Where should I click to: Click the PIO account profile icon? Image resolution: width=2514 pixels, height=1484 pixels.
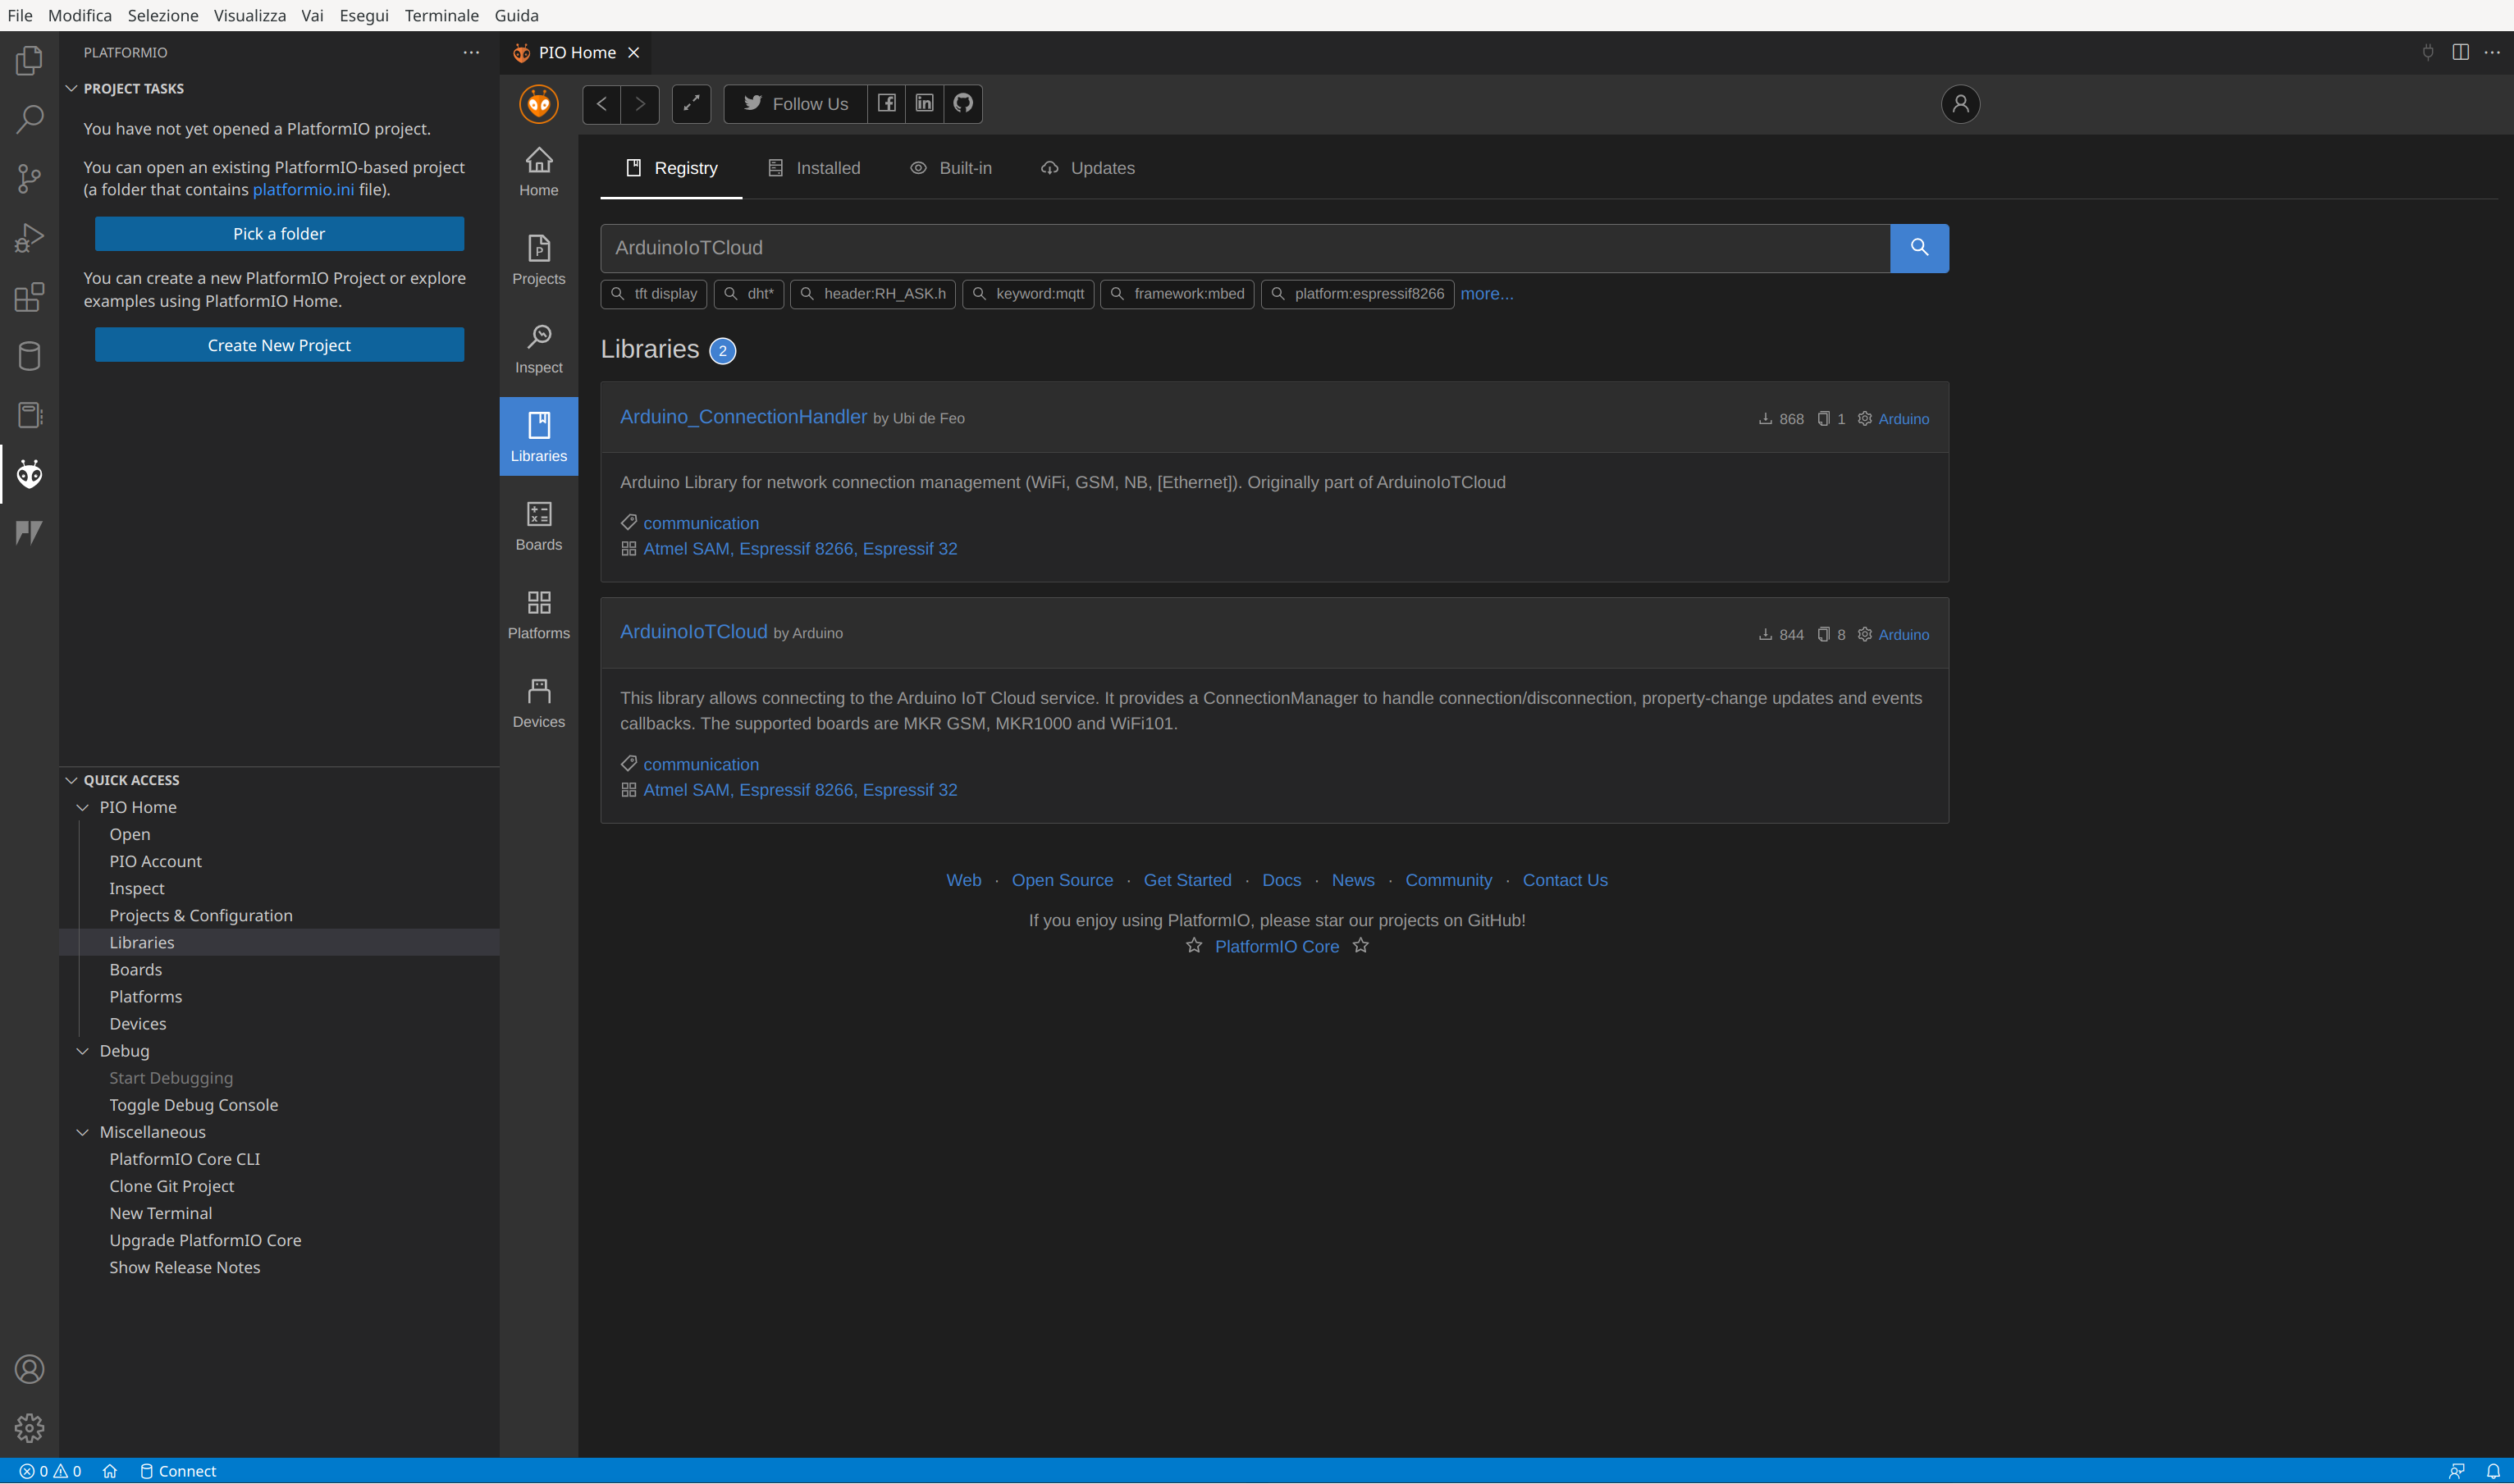[1959, 103]
